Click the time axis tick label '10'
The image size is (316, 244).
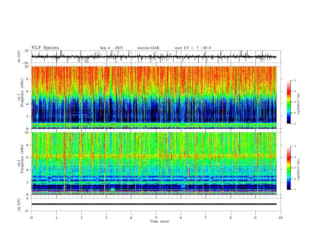coord(280,218)
